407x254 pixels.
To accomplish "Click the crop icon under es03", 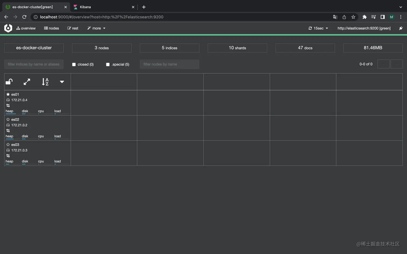I will 8,156.
